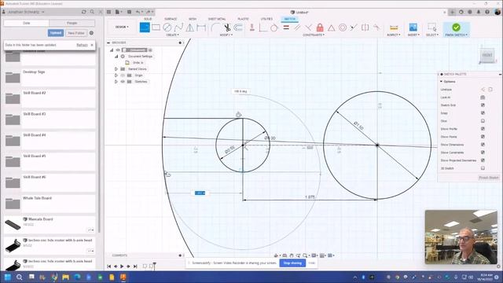
Task: Switch to the SURFACE tab
Action: click(171, 19)
